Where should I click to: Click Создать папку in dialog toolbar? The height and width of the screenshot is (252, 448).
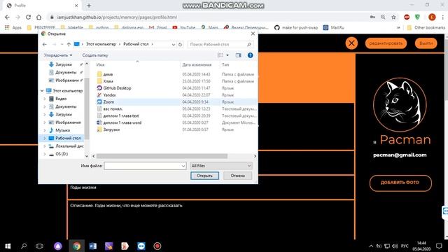click(x=95, y=55)
